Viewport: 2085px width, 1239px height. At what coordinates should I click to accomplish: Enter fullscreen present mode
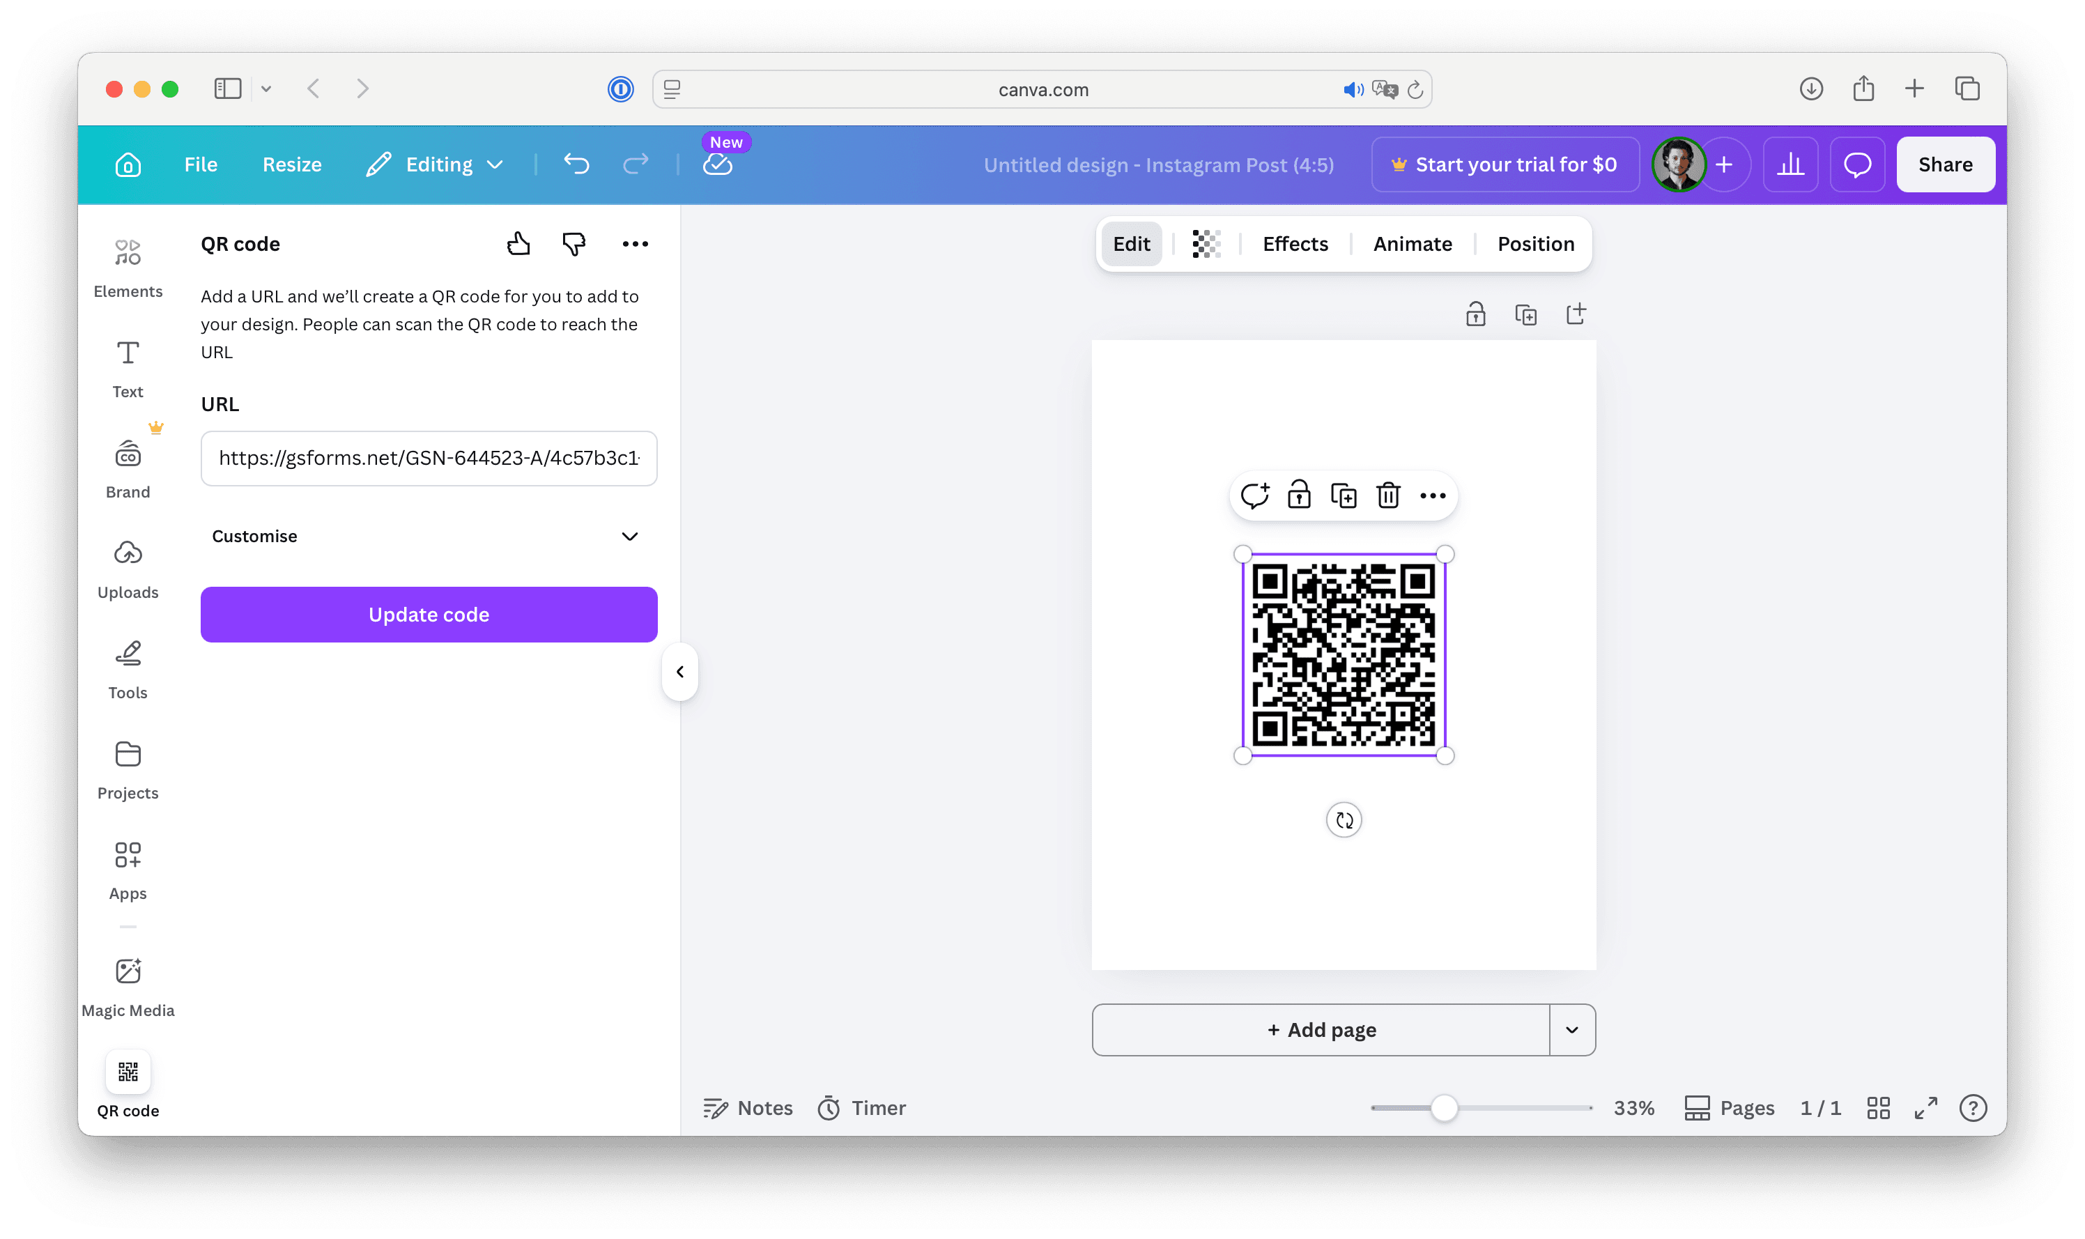click(x=1925, y=1108)
